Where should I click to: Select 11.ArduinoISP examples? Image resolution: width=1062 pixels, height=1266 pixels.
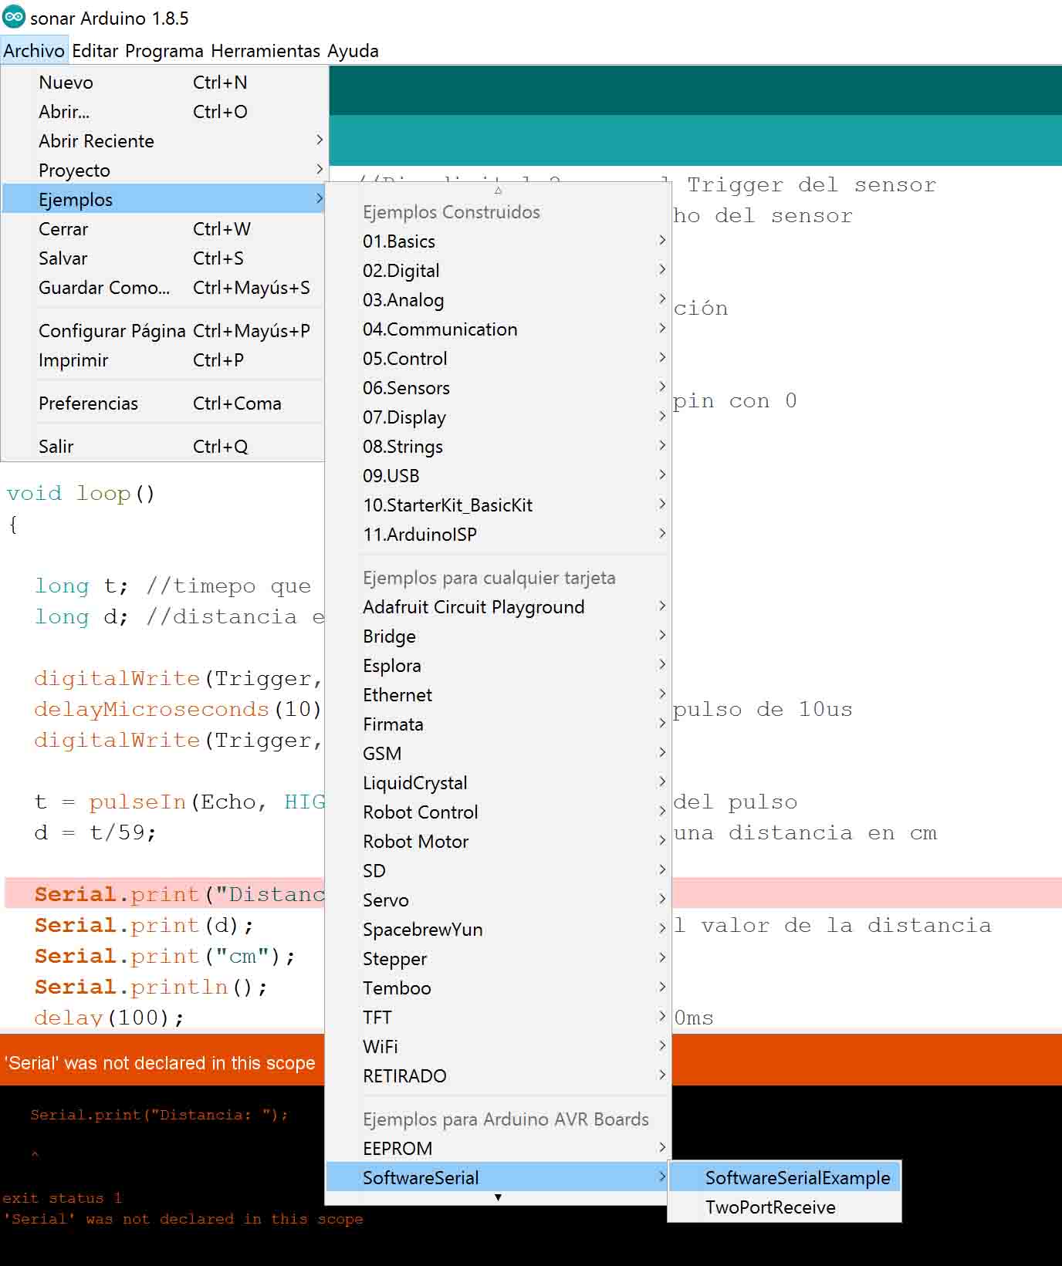(498, 535)
